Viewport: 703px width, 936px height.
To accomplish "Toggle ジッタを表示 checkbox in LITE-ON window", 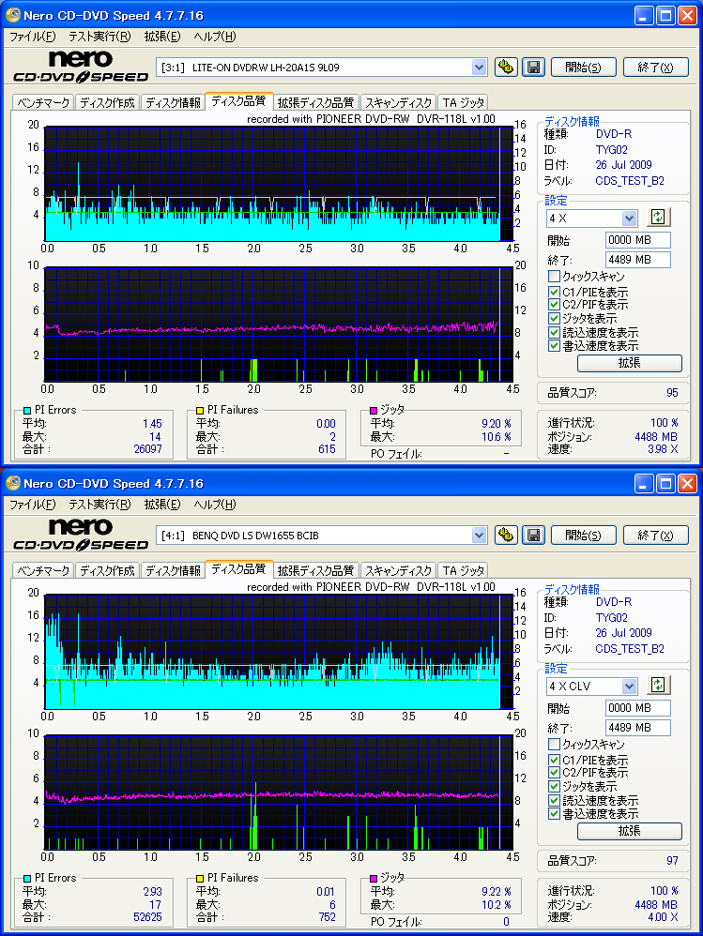I will [554, 319].
